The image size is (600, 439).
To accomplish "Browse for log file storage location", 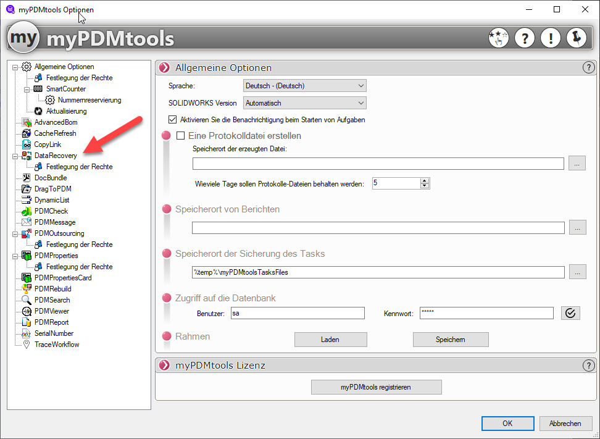I will pos(577,164).
